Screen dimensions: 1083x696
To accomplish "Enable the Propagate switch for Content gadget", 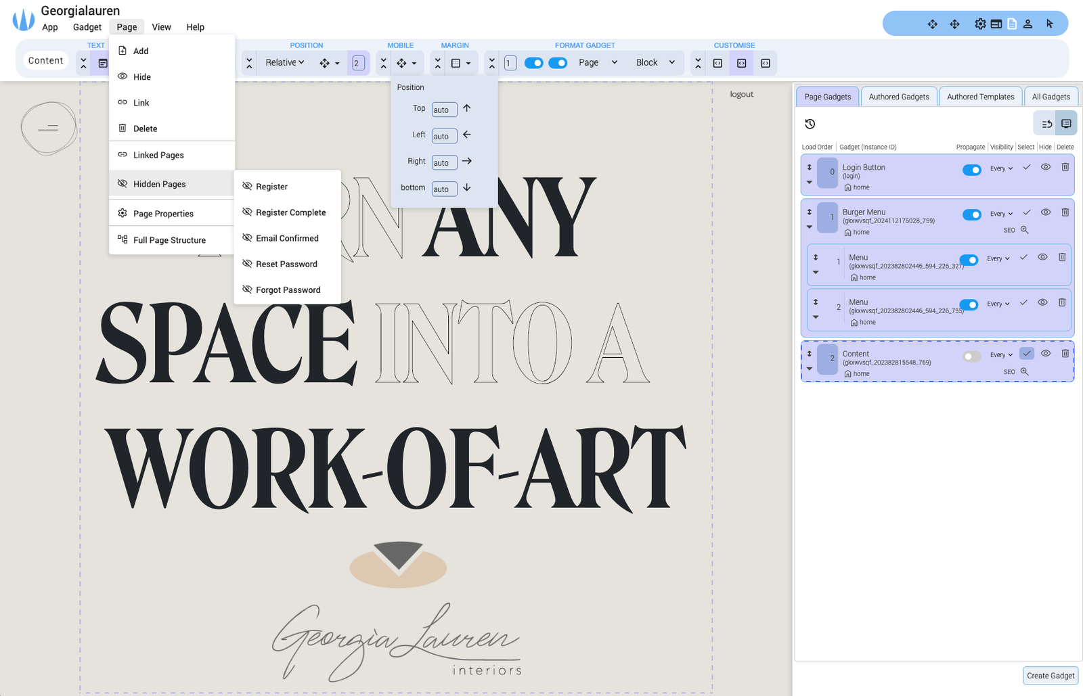I will pyautogui.click(x=972, y=356).
